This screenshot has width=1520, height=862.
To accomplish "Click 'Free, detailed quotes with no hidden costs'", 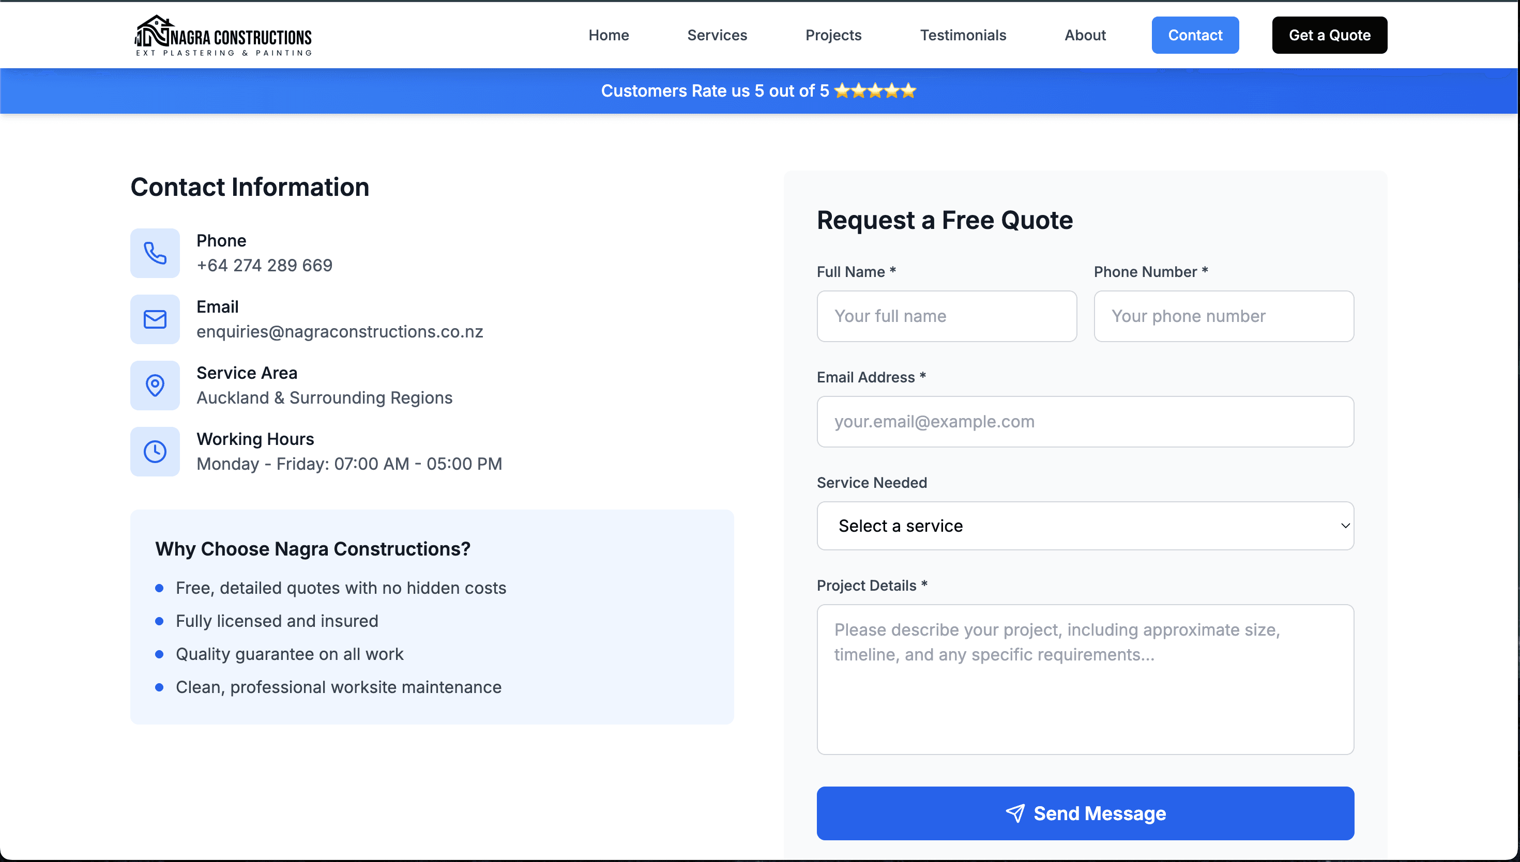I will tap(341, 588).
